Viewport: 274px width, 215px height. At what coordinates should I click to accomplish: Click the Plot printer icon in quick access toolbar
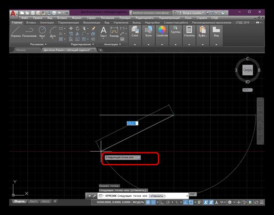click(x=54, y=13)
